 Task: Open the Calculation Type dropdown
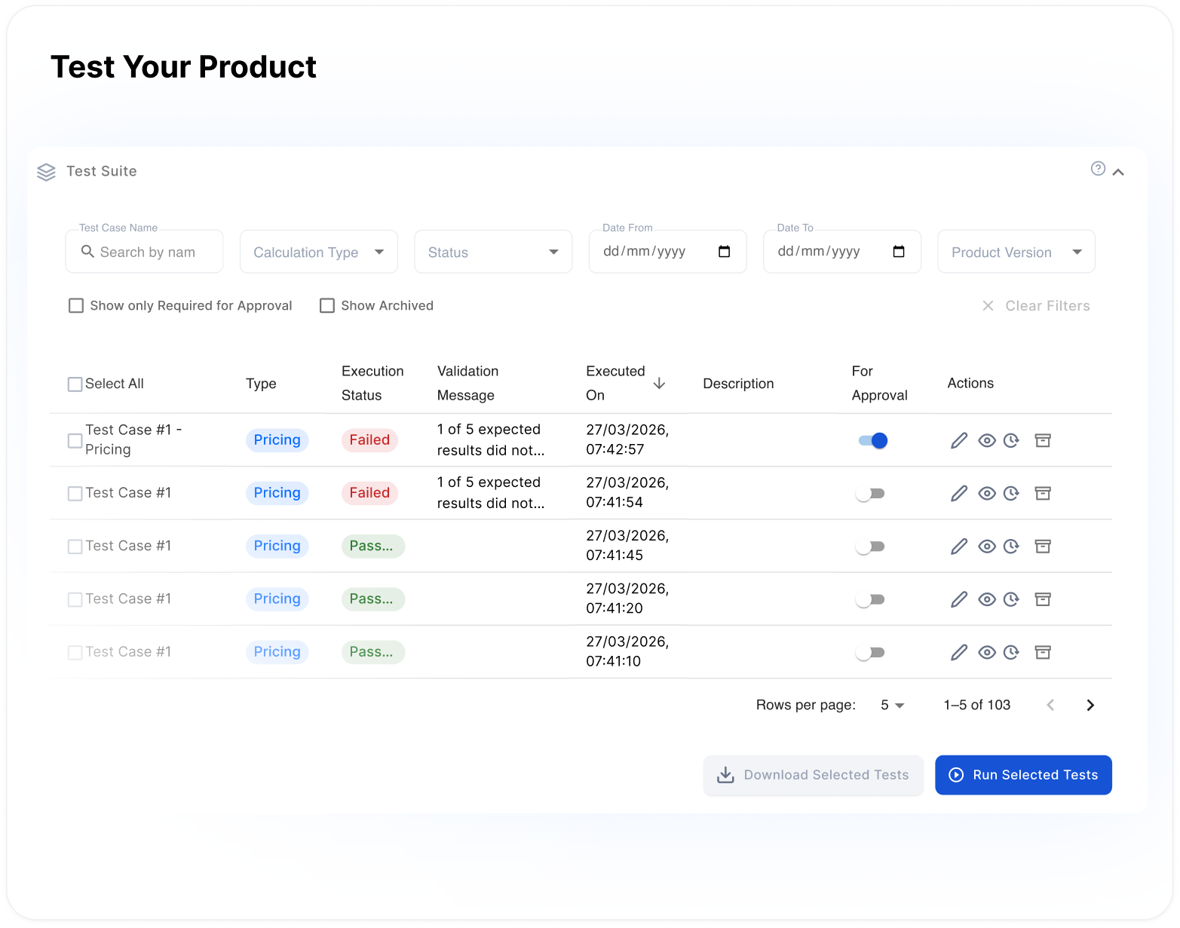click(318, 252)
